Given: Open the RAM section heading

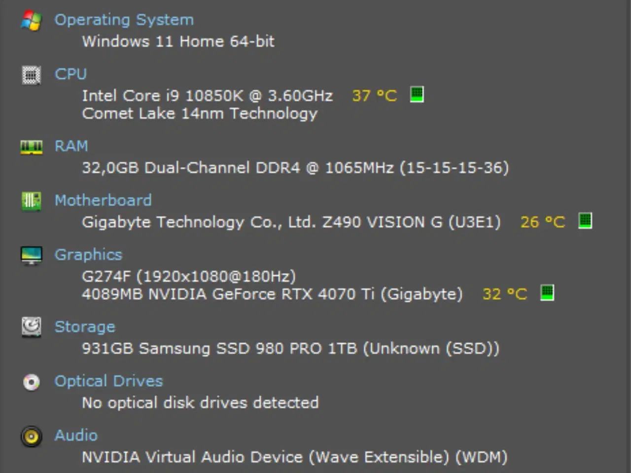Looking at the screenshot, I should click(x=71, y=146).
